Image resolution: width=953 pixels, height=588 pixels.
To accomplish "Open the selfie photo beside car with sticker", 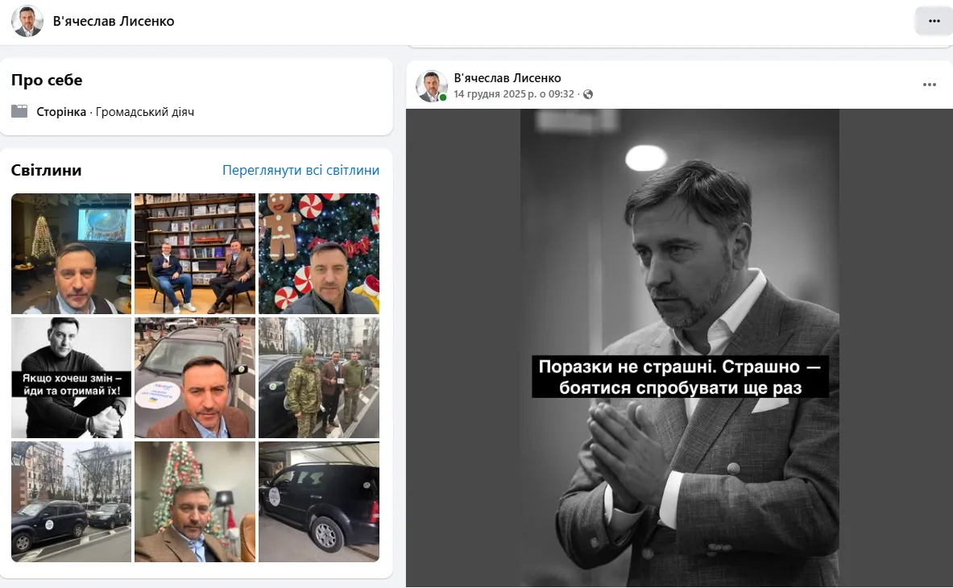I will [x=194, y=377].
